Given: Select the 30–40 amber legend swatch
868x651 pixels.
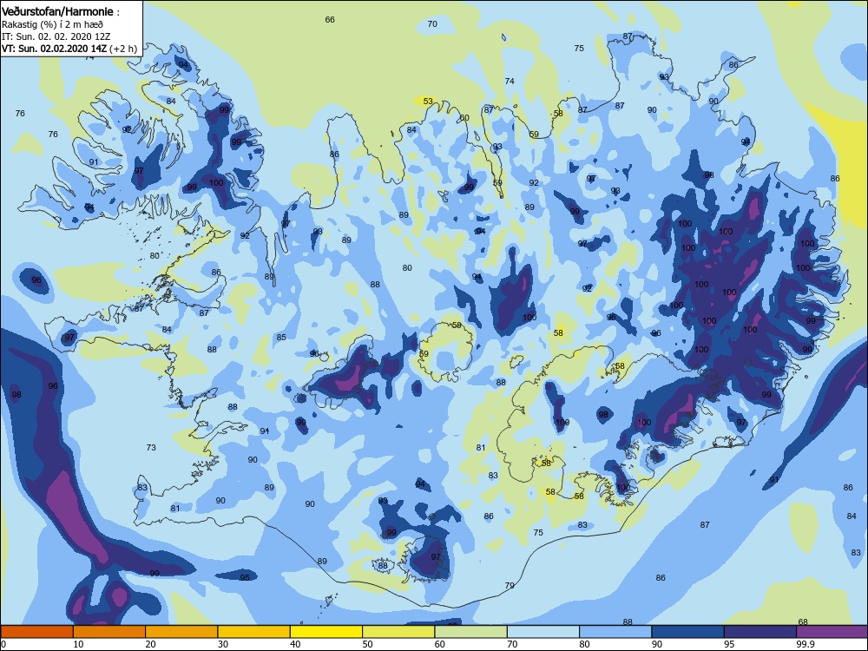Looking at the screenshot, I should [x=254, y=632].
